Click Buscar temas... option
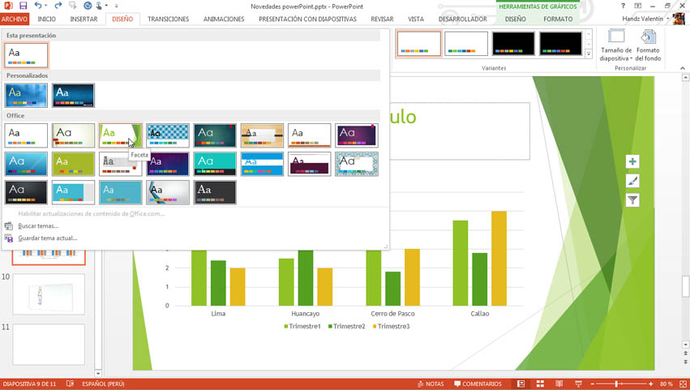 (37, 226)
